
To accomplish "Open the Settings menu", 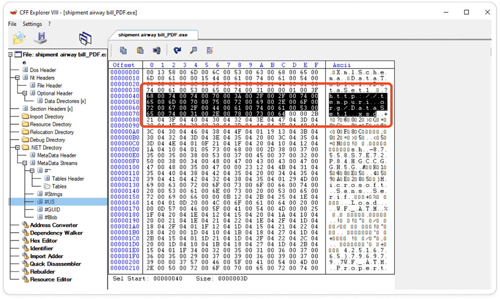I will (32, 23).
